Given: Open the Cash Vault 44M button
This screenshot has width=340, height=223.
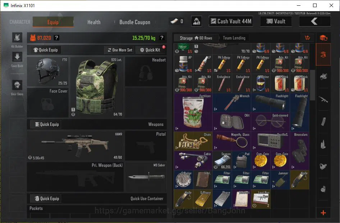Looking at the screenshot, I should pyautogui.click(x=231, y=21).
